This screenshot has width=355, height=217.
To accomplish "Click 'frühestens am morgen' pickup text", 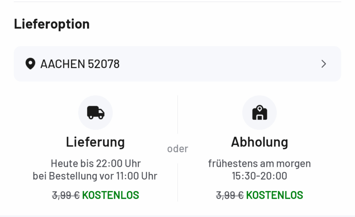I will click(259, 163).
